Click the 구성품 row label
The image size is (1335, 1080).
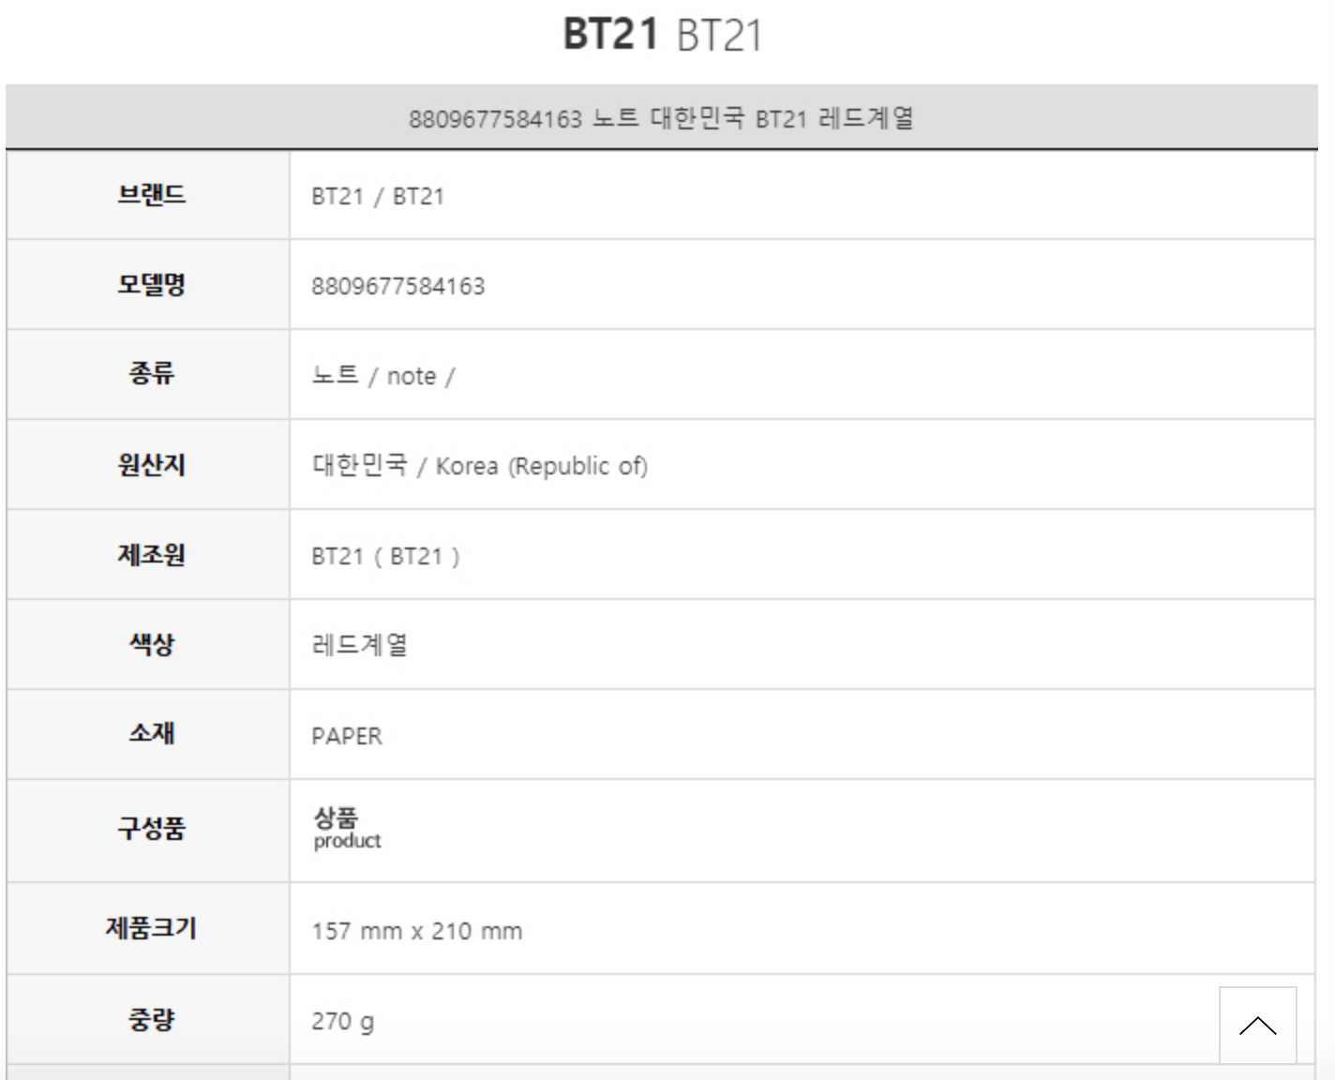151,829
